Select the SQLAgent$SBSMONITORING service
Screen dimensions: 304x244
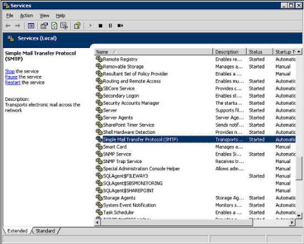(195, 183)
